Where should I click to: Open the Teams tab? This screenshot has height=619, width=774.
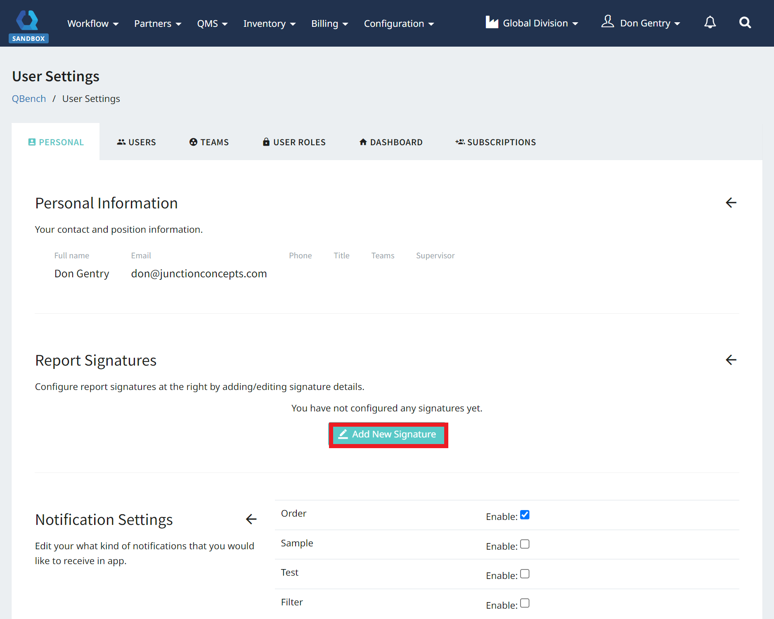209,142
